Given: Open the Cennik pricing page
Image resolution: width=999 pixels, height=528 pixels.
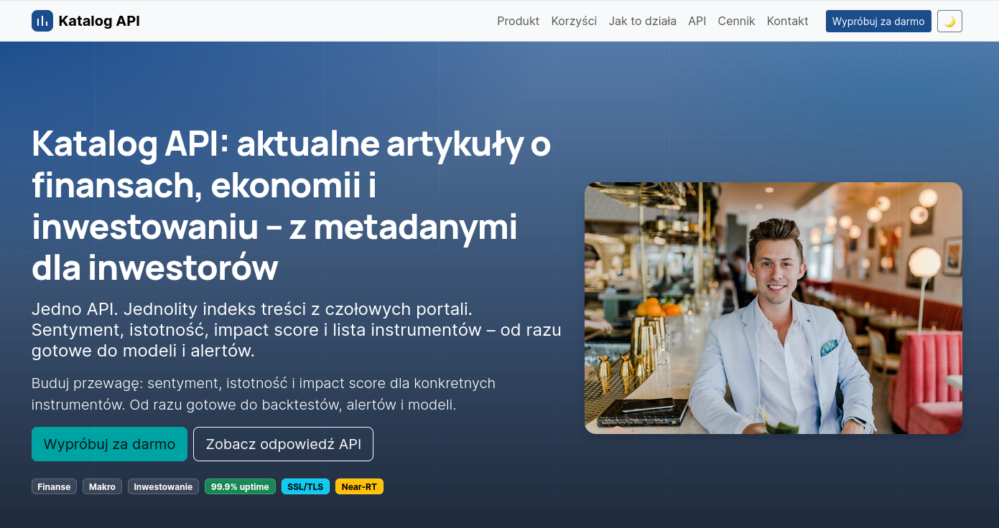Looking at the screenshot, I should tap(736, 21).
